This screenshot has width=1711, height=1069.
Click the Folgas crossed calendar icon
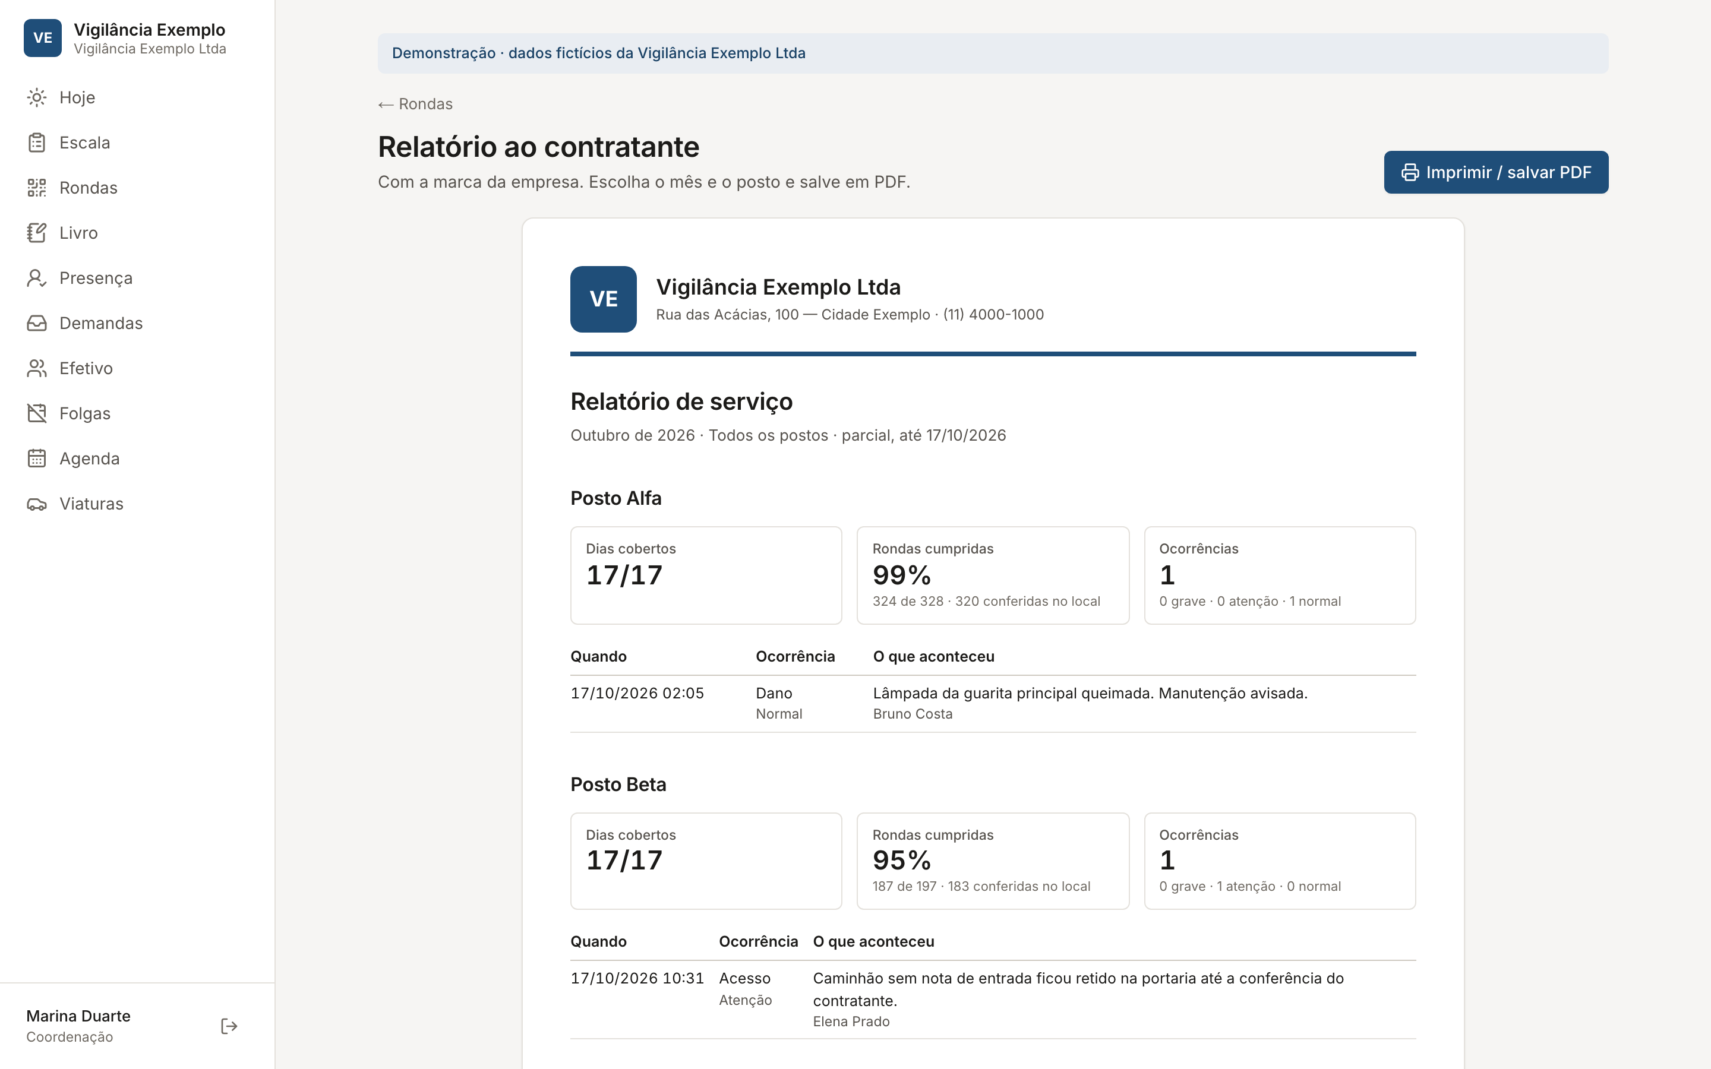(x=37, y=413)
